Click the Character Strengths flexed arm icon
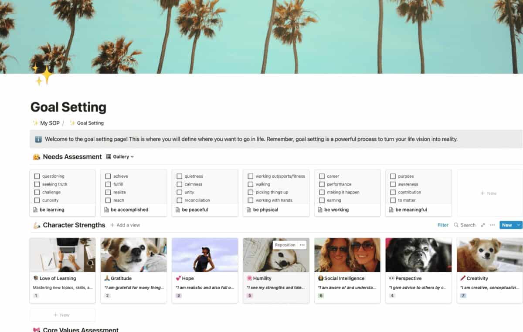The height and width of the screenshot is (332, 523). (37, 225)
